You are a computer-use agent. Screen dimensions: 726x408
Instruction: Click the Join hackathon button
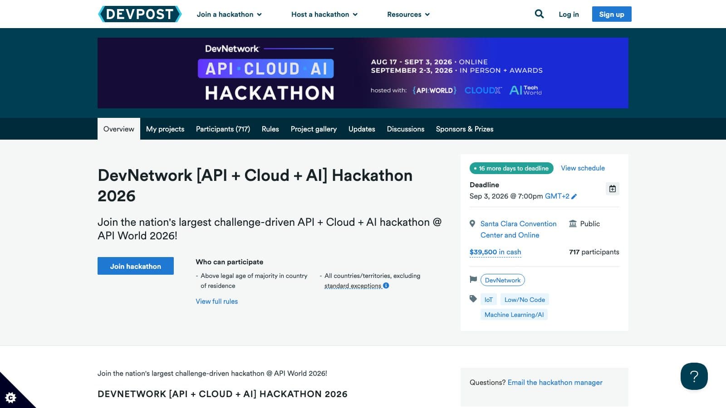tap(136, 266)
